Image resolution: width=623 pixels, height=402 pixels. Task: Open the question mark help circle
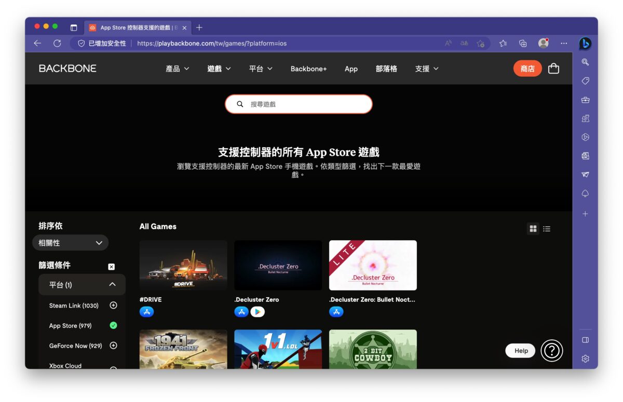pos(552,351)
